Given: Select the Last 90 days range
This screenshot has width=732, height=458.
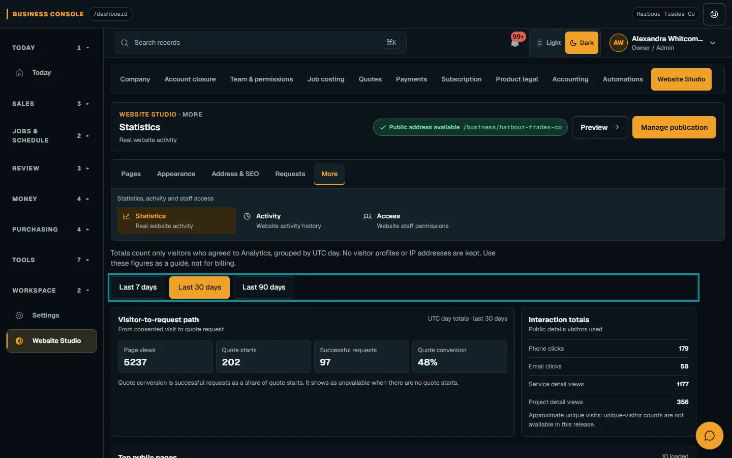Looking at the screenshot, I should tap(264, 288).
